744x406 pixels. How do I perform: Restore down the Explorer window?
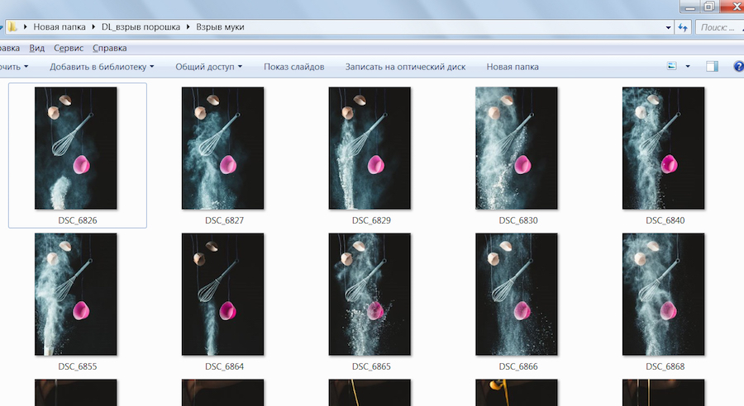pos(709,6)
